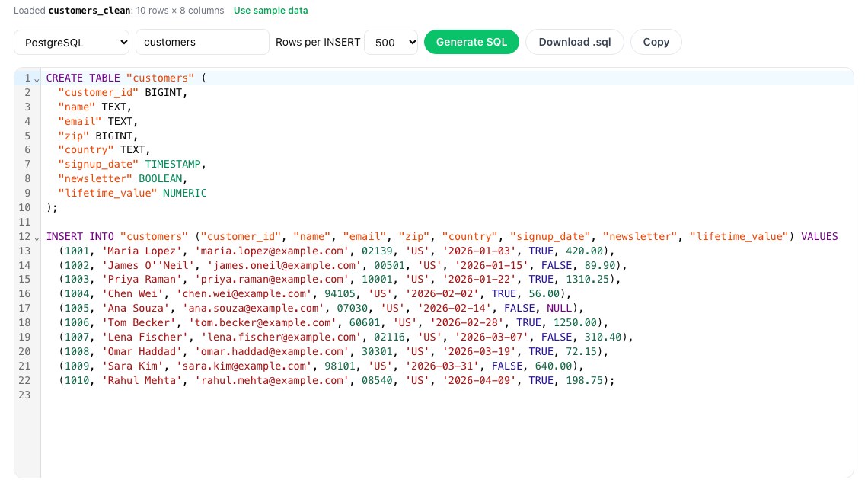Screen dimensions: 868x480
Task: Open the PostgreSQL dialect dropdown
Action: pos(72,42)
